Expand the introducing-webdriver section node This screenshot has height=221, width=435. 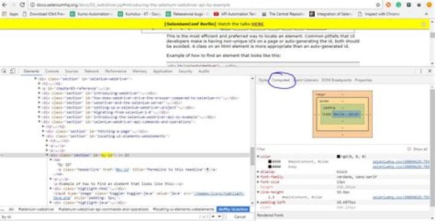(39, 93)
